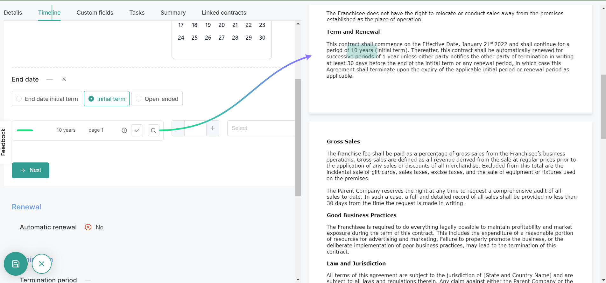Click the timeline panel scroll-down arrow
This screenshot has width=606, height=283.
pyautogui.click(x=298, y=280)
